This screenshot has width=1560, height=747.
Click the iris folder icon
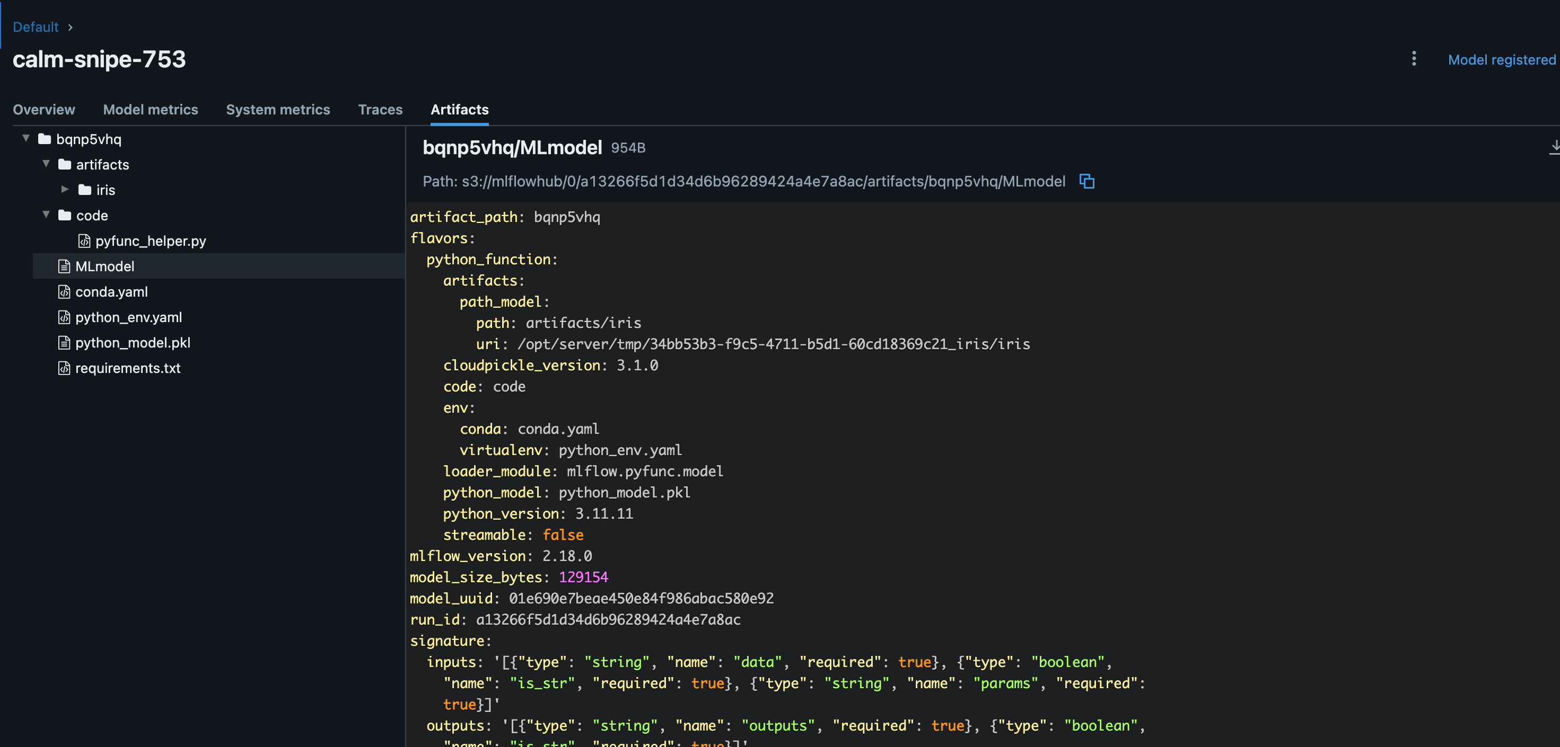(85, 189)
